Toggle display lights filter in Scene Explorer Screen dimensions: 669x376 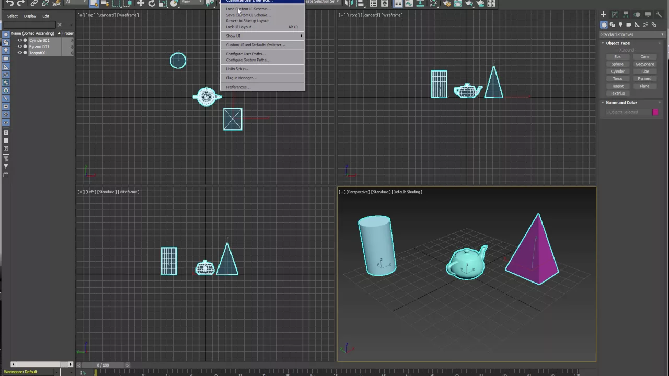[x=6, y=50]
